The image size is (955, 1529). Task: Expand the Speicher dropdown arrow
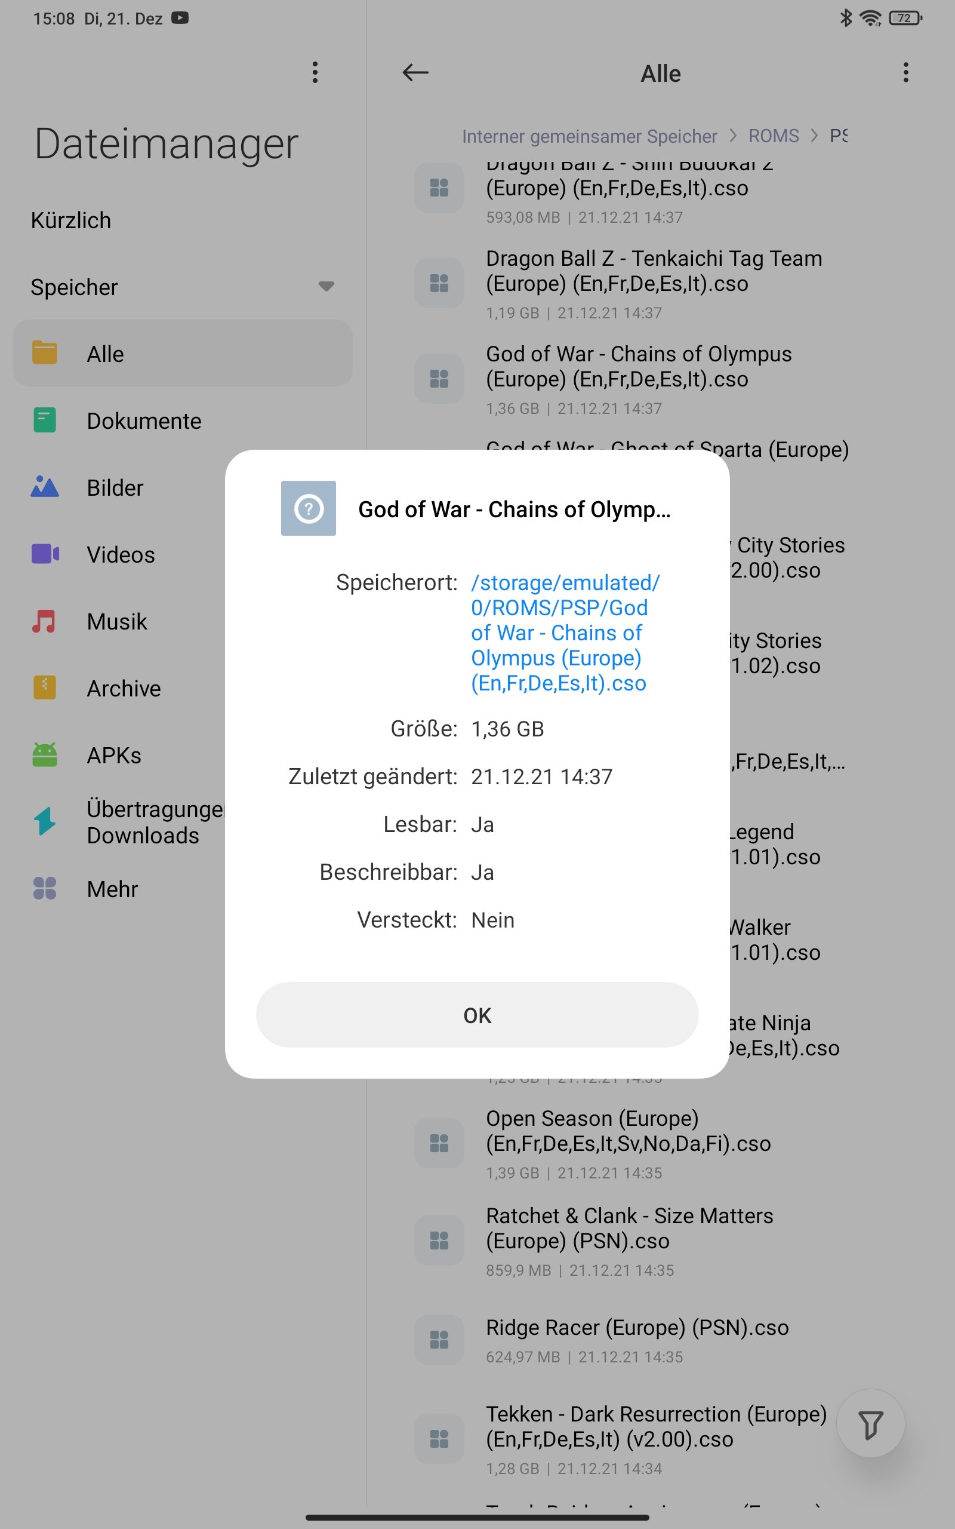(x=326, y=286)
